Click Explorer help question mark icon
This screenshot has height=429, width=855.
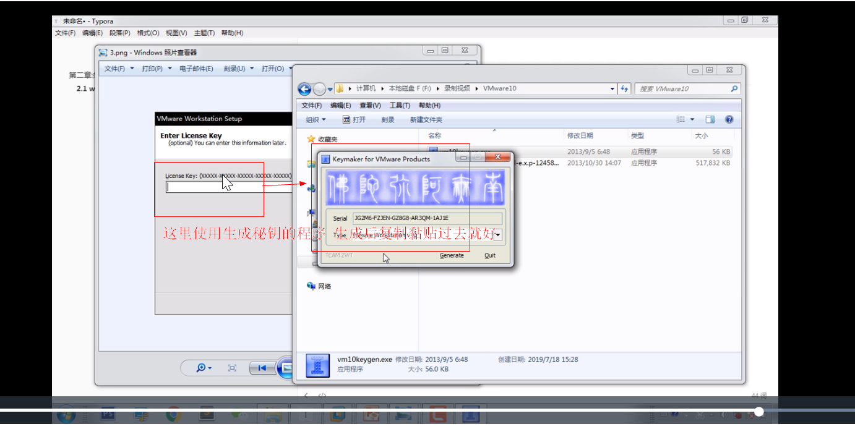pos(729,119)
